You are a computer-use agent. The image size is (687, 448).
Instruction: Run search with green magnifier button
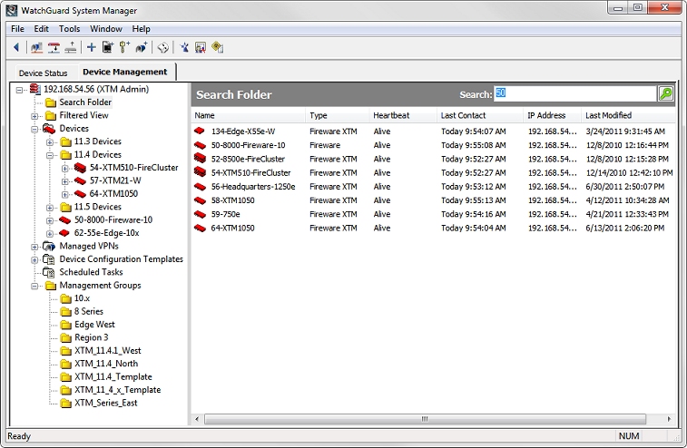pos(665,93)
